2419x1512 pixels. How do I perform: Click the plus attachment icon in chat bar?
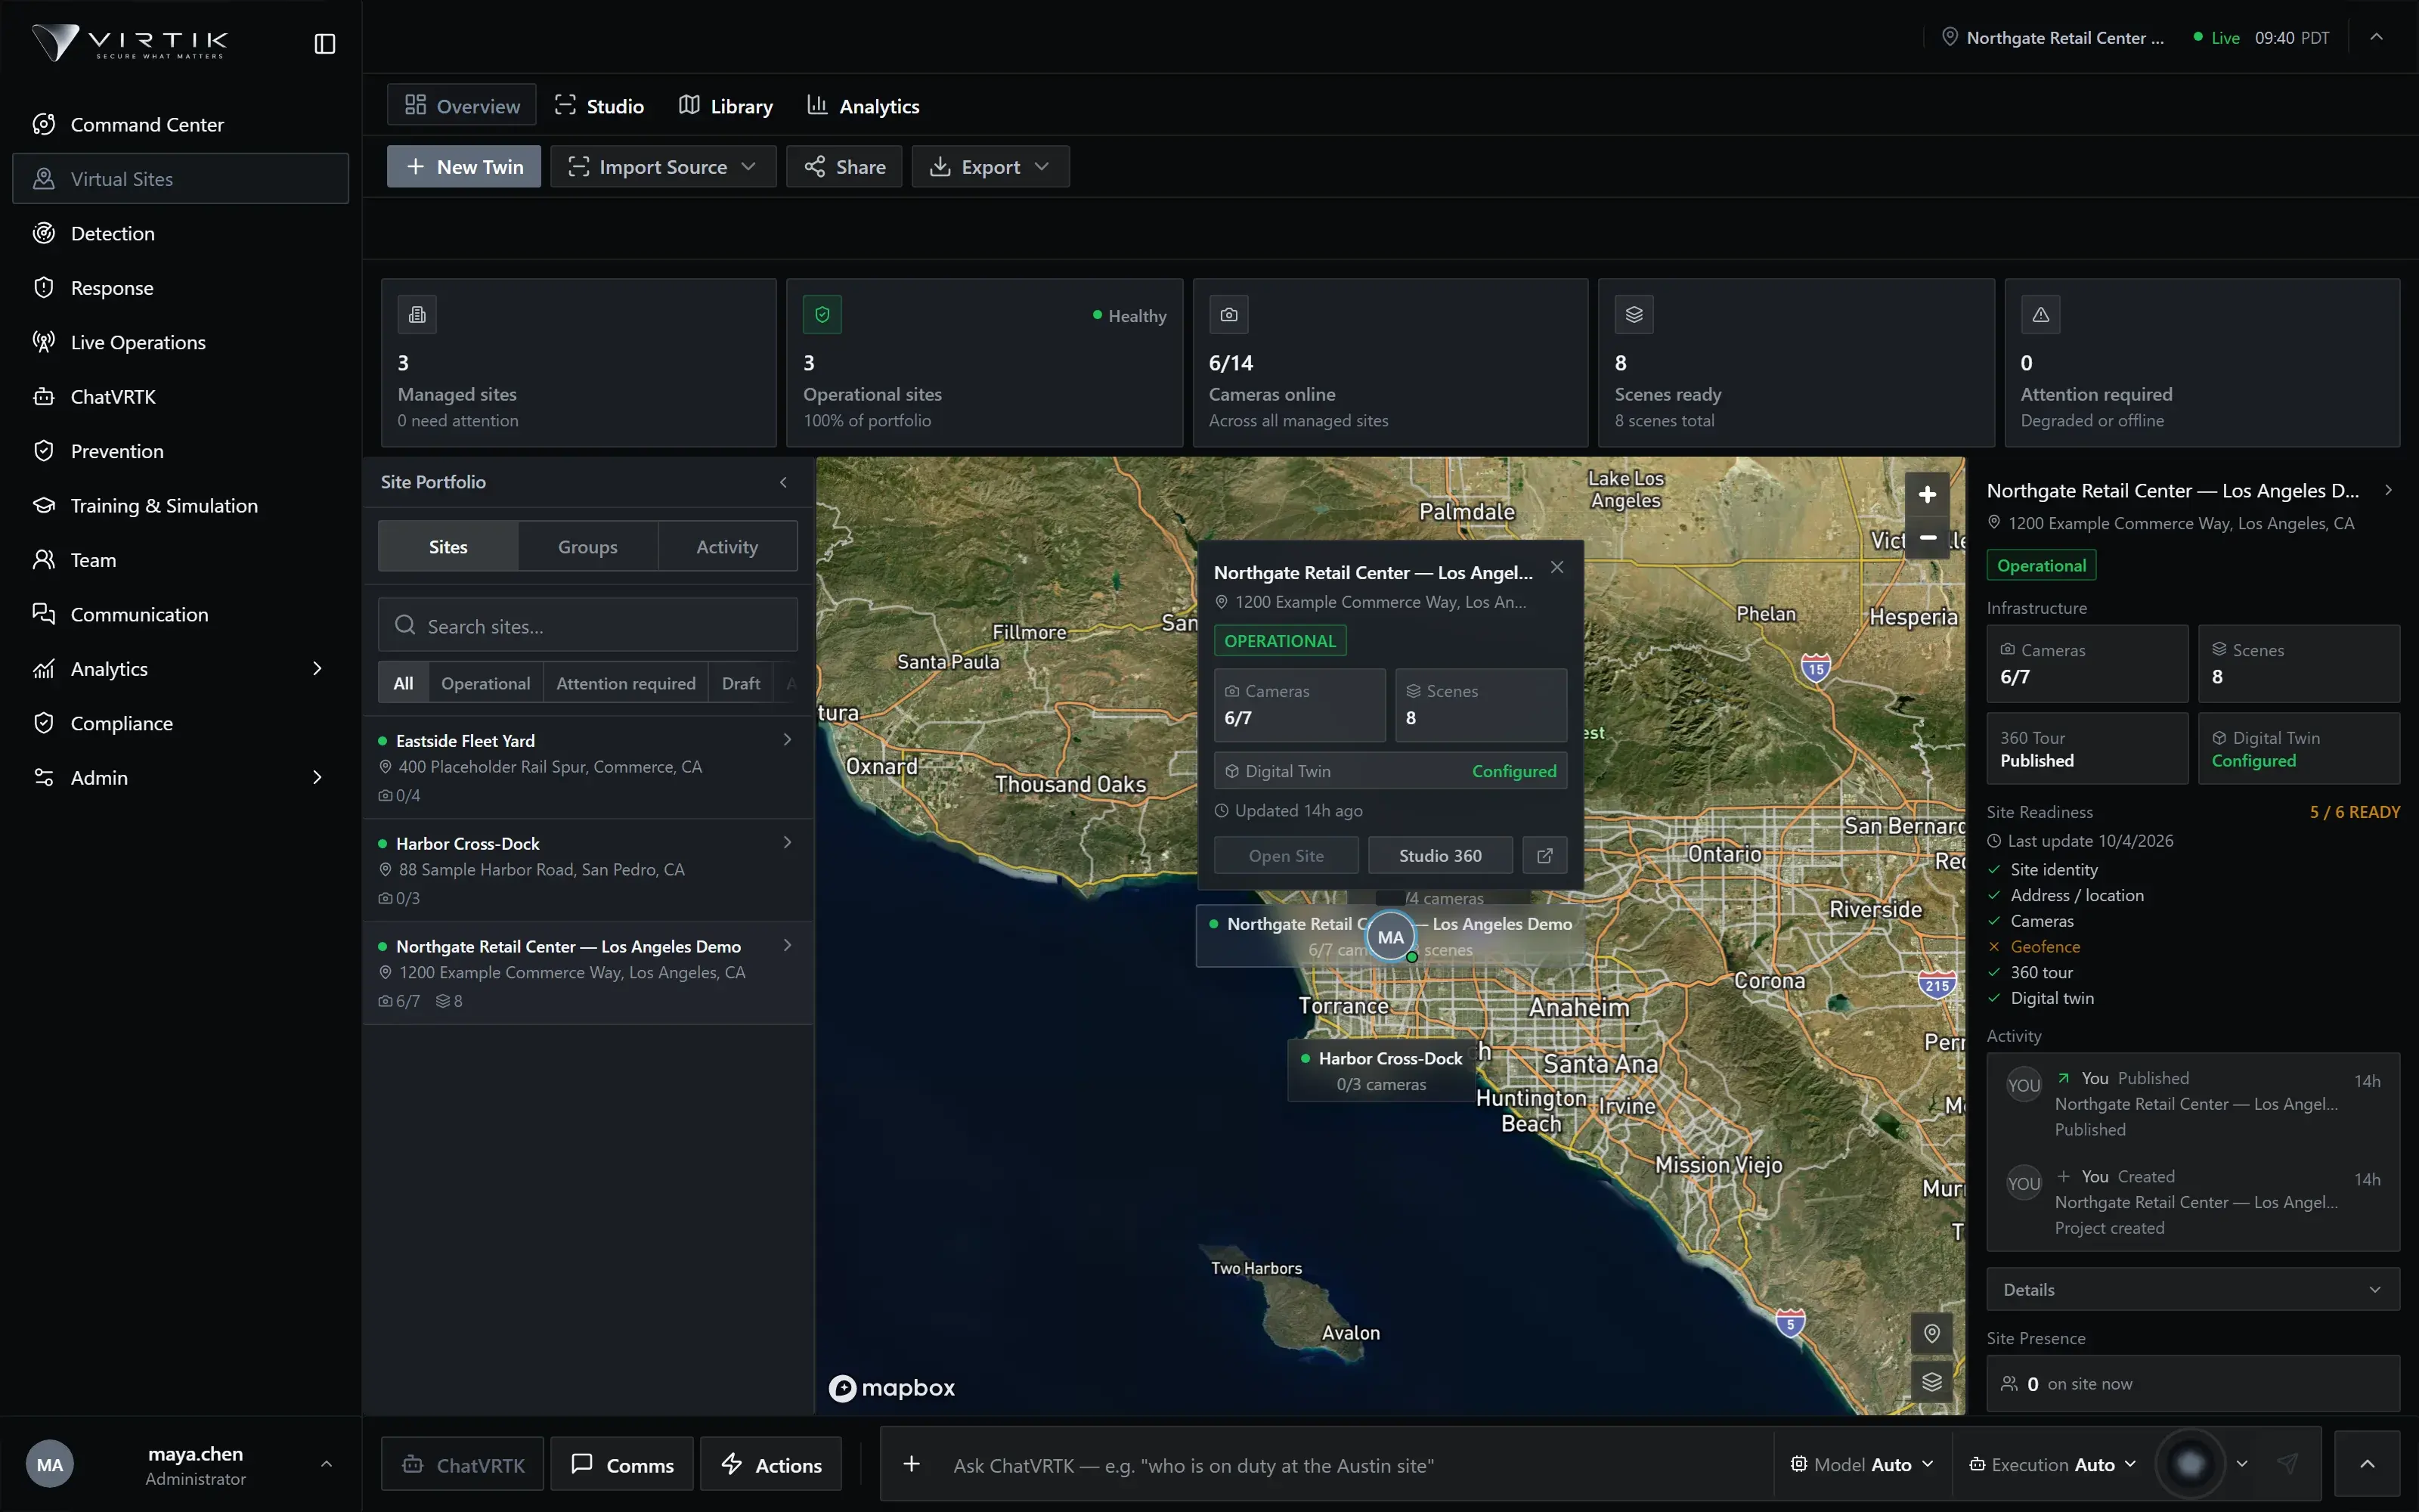point(911,1464)
